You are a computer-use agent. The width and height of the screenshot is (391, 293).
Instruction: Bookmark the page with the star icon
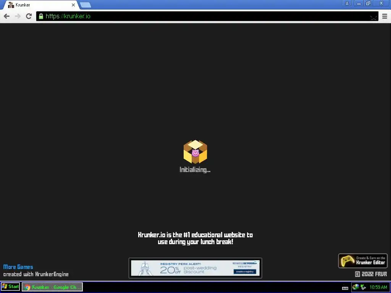coord(373,17)
